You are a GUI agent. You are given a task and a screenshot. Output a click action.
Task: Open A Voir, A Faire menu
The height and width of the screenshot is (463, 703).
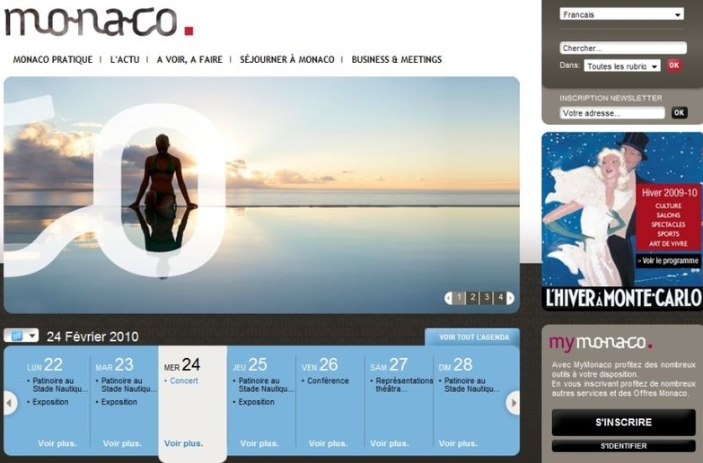(189, 59)
